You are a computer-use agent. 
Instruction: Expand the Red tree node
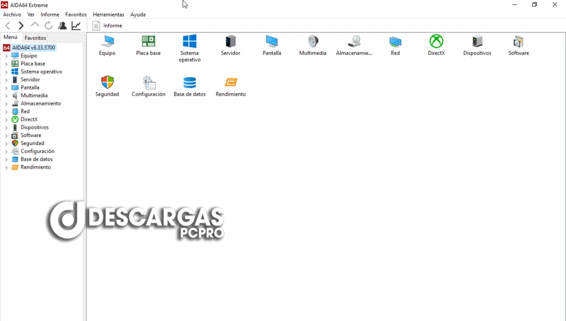[7, 112]
